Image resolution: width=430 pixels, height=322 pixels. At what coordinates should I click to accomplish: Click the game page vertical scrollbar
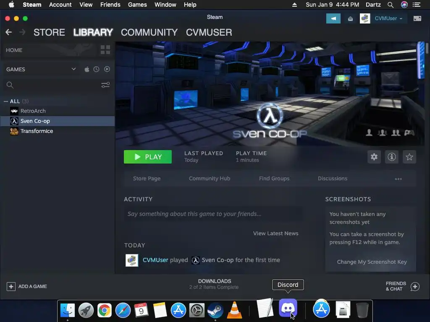coord(427,48)
